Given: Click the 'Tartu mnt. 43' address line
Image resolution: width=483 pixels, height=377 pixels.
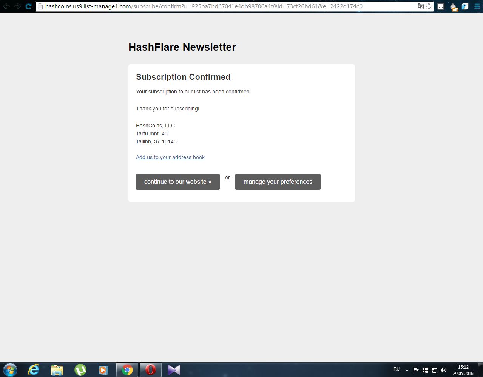Looking at the screenshot, I should [152, 133].
